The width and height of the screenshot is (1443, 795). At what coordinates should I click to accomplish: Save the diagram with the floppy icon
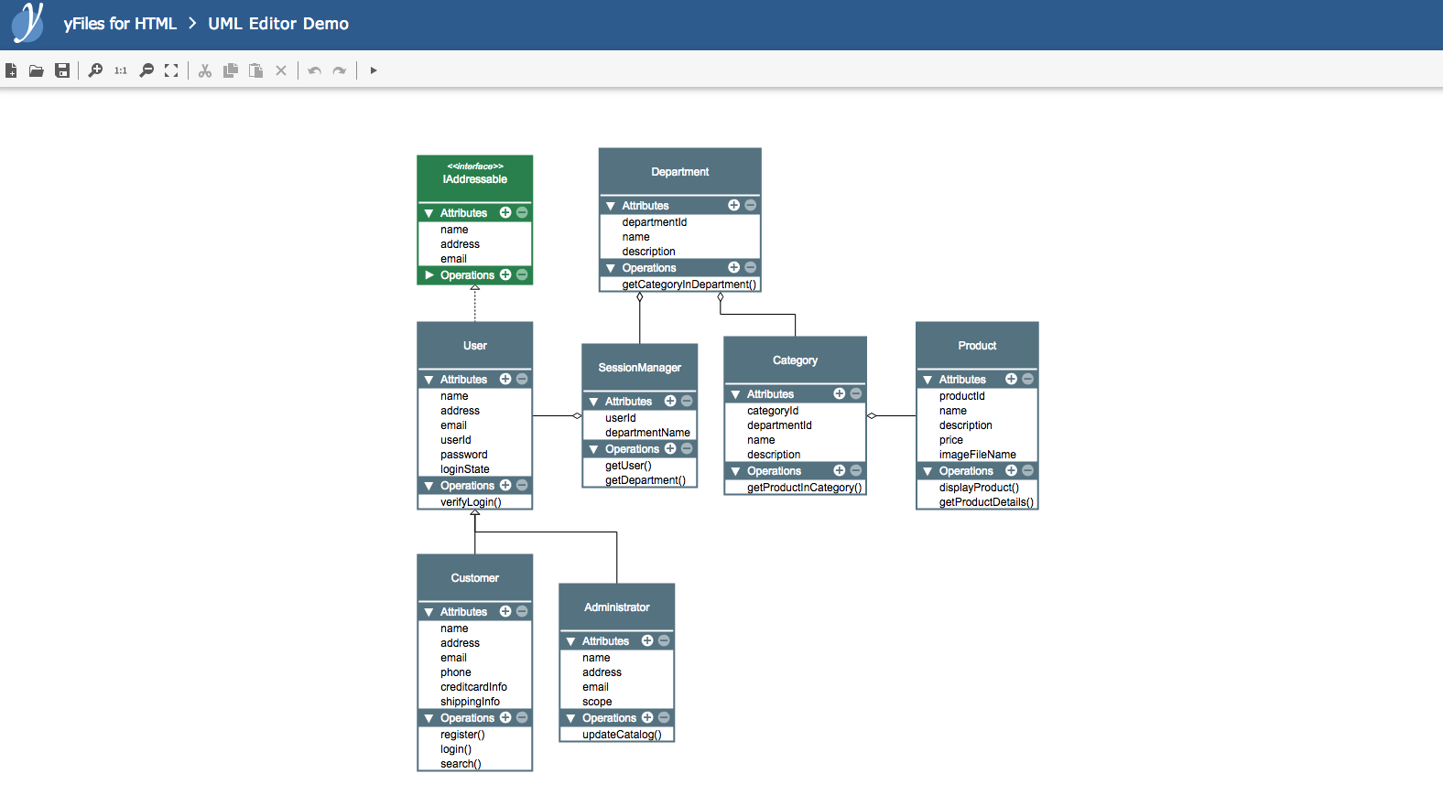(x=62, y=70)
